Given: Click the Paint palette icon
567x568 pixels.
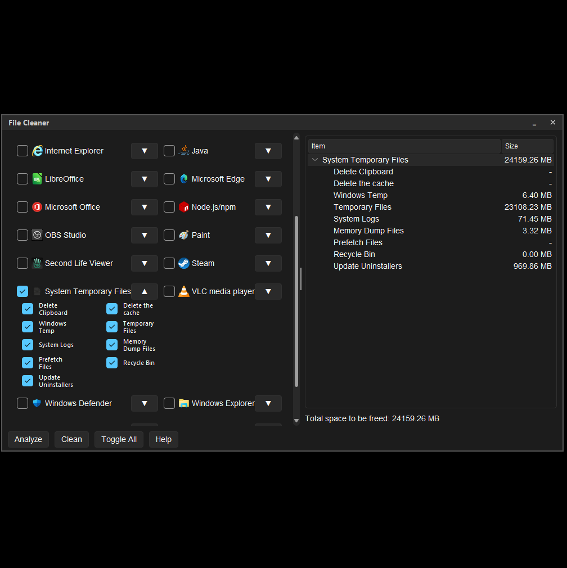Looking at the screenshot, I should click(x=184, y=235).
